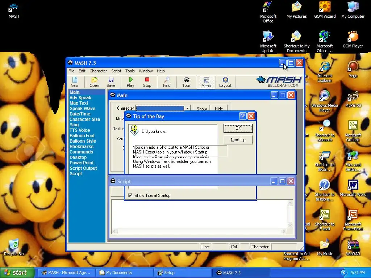Image resolution: width=371 pixels, height=278 pixels.
Task: Toggle the Menu toolbar button
Action: [x=206, y=82]
